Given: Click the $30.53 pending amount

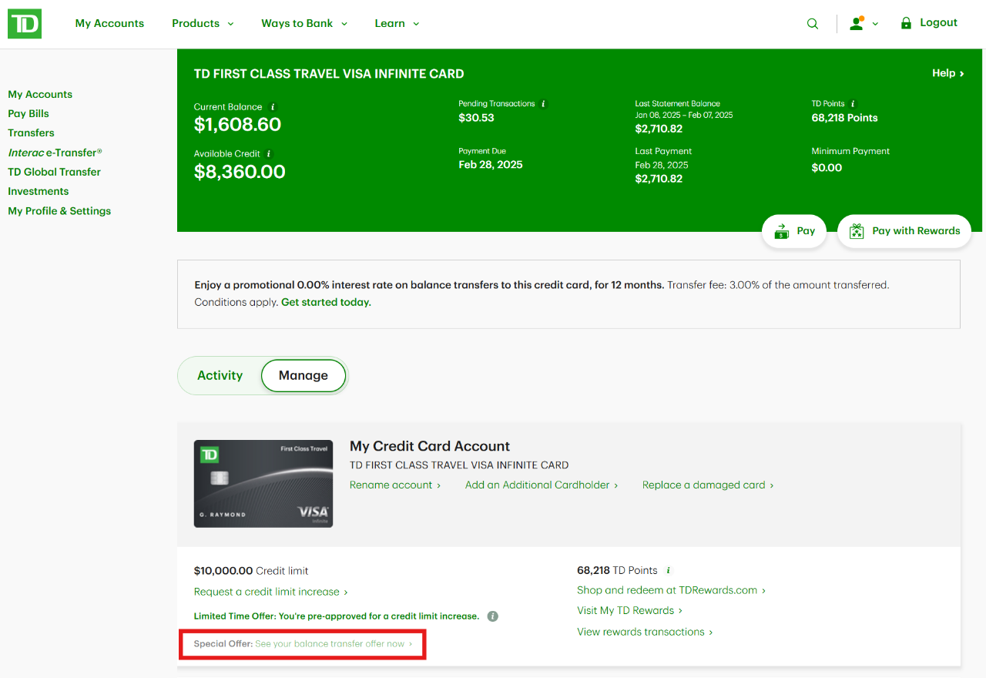Looking at the screenshot, I should (476, 119).
